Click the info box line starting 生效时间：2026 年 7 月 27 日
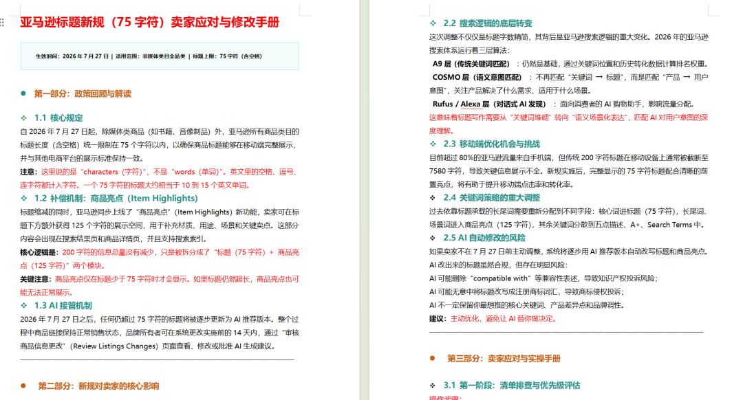Viewport: 743px width, 400px height. point(149,56)
